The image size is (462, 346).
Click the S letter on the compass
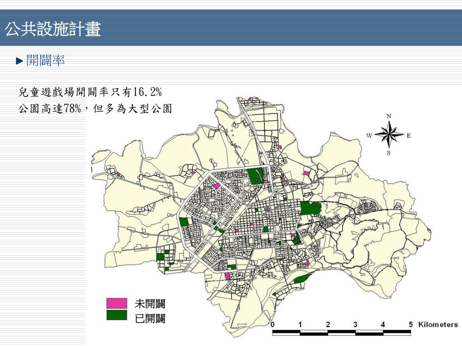coord(388,153)
